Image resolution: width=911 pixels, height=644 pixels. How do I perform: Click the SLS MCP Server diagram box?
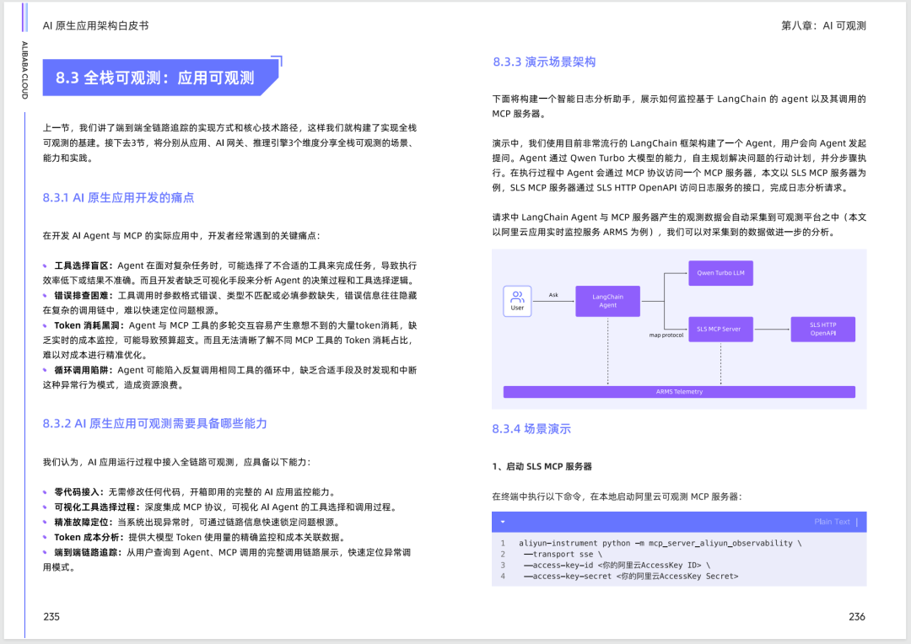(720, 330)
